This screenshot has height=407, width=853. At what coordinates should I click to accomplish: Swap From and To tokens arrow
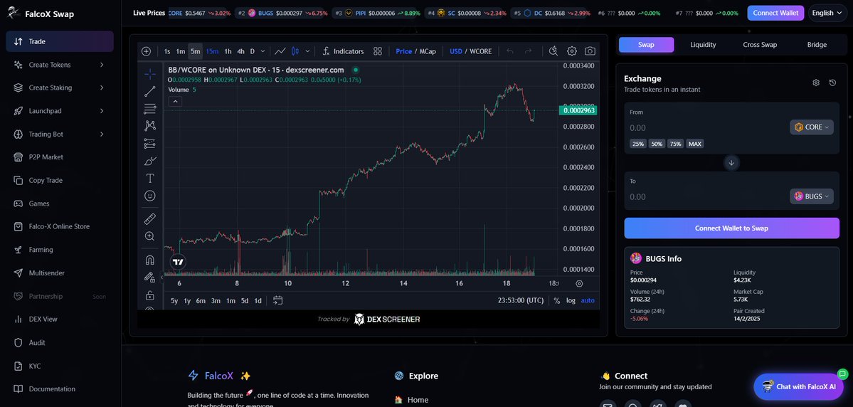click(x=731, y=163)
